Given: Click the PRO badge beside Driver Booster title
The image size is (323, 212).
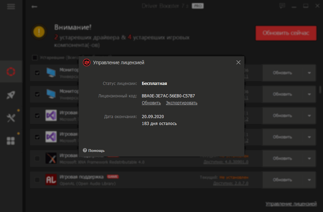Looking at the screenshot, I should coord(197,6).
